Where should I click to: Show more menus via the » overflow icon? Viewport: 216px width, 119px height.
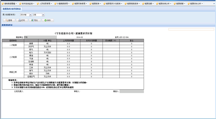214,4
